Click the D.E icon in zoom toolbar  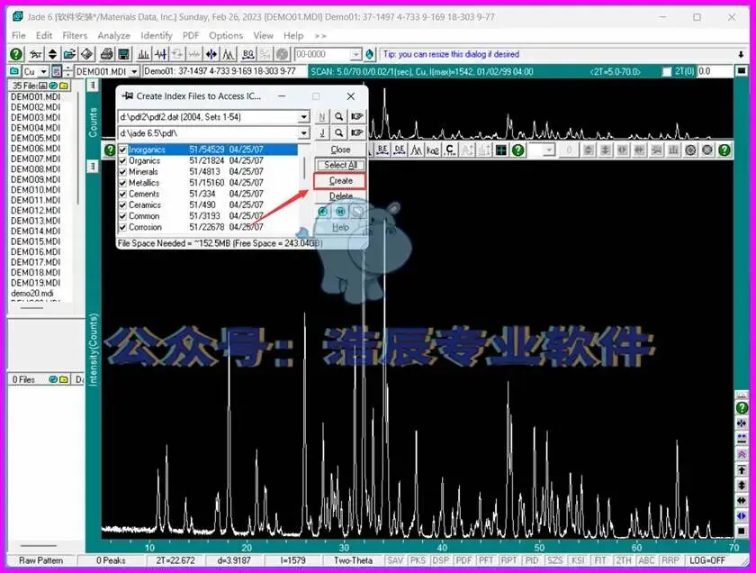400,150
